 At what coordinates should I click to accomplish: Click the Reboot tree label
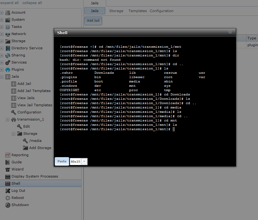point(18,198)
